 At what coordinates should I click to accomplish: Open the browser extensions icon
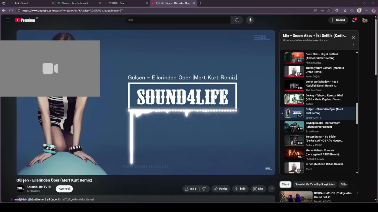337,11
